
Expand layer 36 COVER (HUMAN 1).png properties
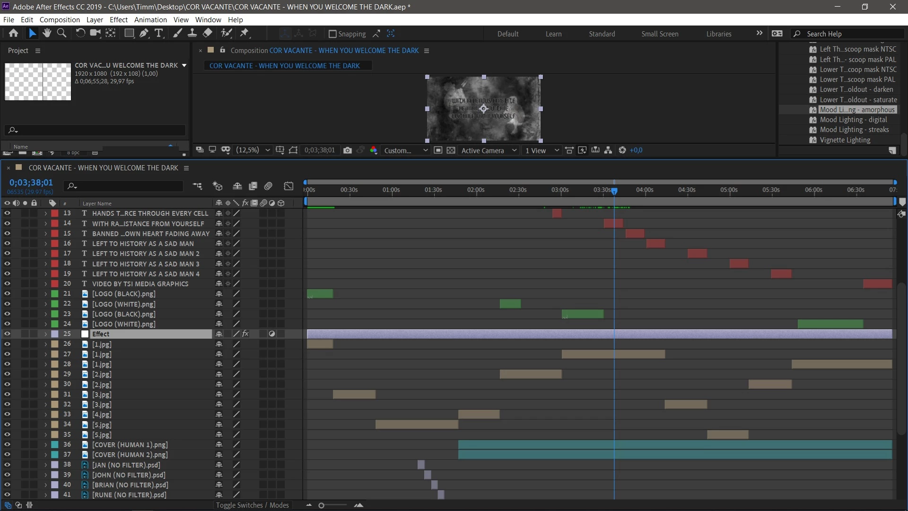click(45, 445)
